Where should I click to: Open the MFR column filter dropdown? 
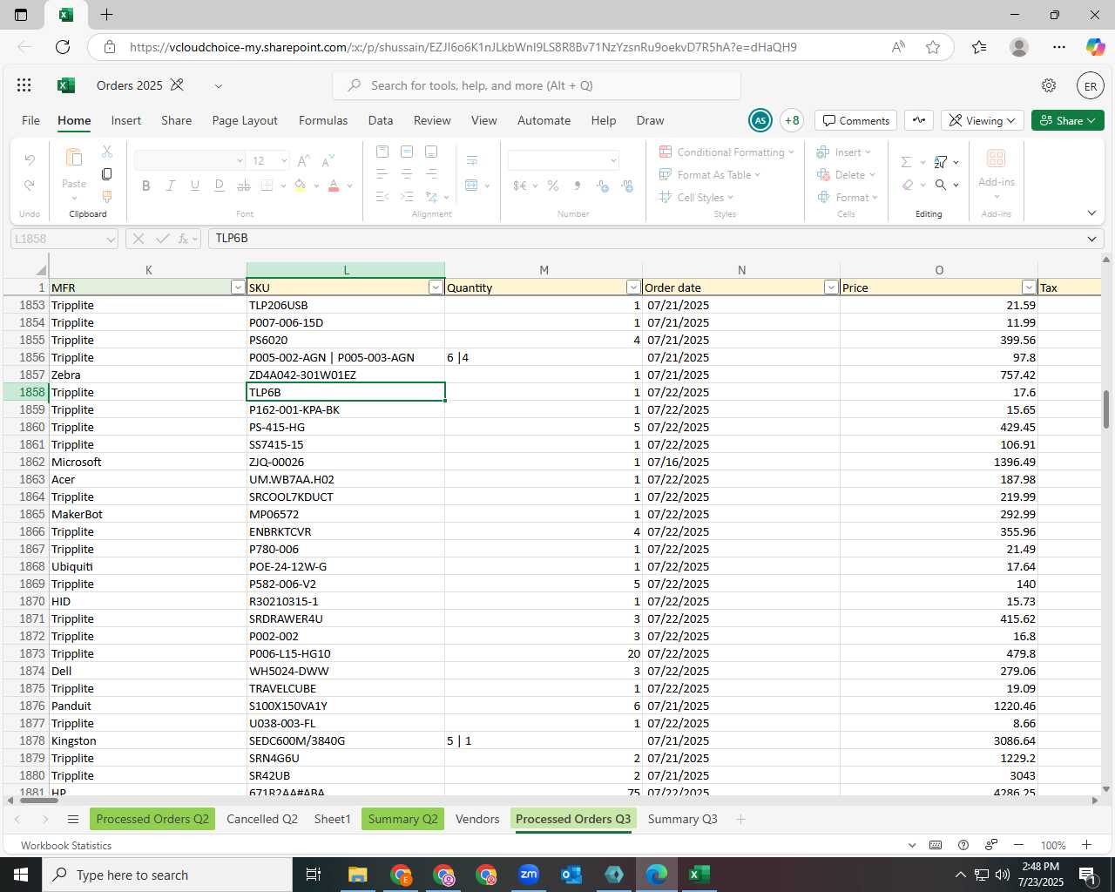238,287
